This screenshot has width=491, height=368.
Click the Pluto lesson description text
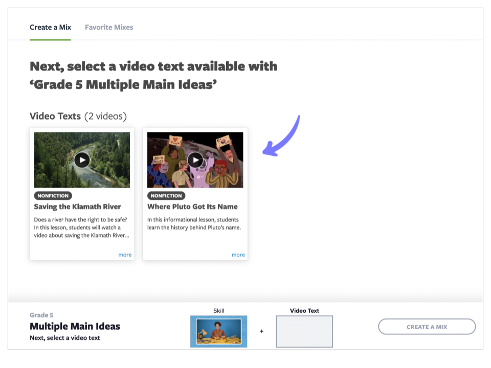pyautogui.click(x=194, y=223)
